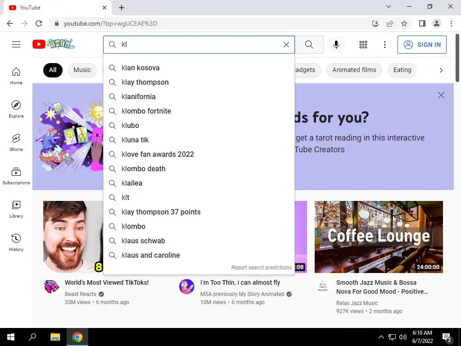Select the Music filter chip
461x346 pixels.
tap(82, 70)
